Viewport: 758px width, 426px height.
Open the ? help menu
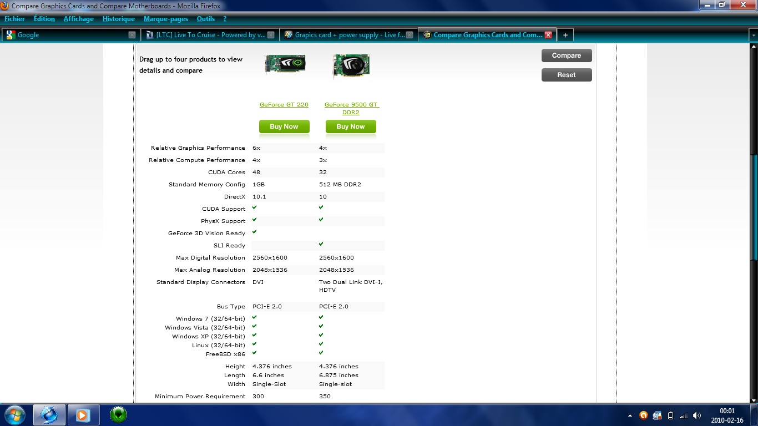coord(225,19)
